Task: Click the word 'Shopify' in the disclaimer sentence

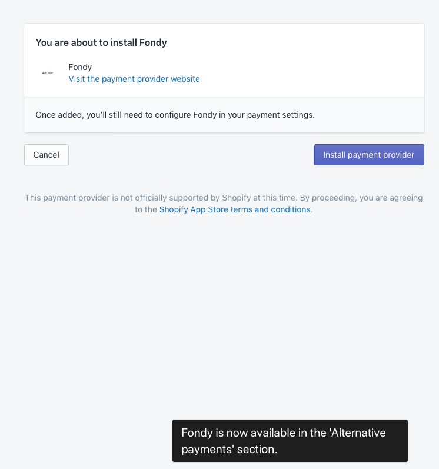Action: coord(236,198)
